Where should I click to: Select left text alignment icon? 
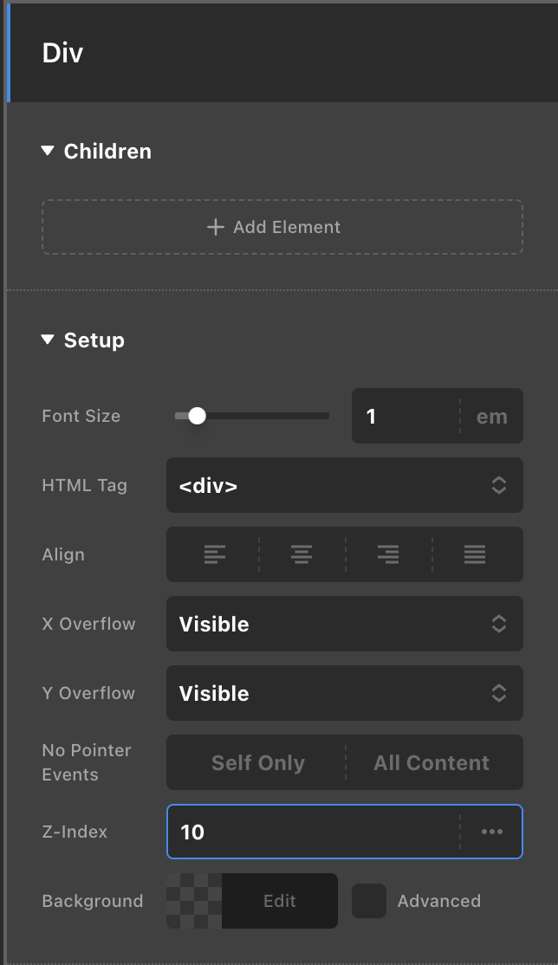click(x=215, y=554)
